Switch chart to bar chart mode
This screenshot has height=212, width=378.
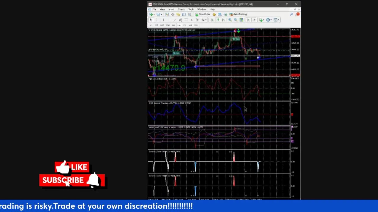pyautogui.click(x=212, y=20)
